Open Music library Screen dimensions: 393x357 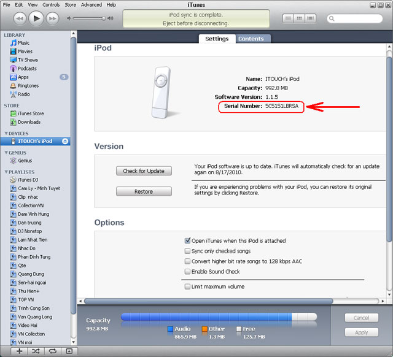pyautogui.click(x=23, y=43)
